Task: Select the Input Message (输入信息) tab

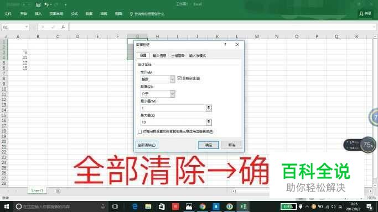Action: click(x=159, y=56)
